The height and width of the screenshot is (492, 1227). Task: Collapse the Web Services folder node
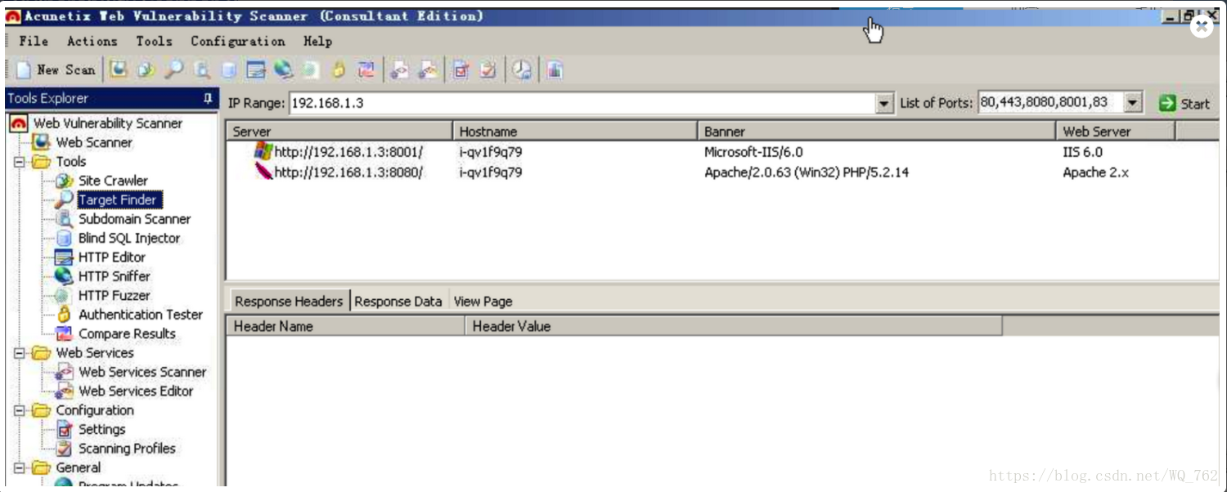[x=20, y=353]
